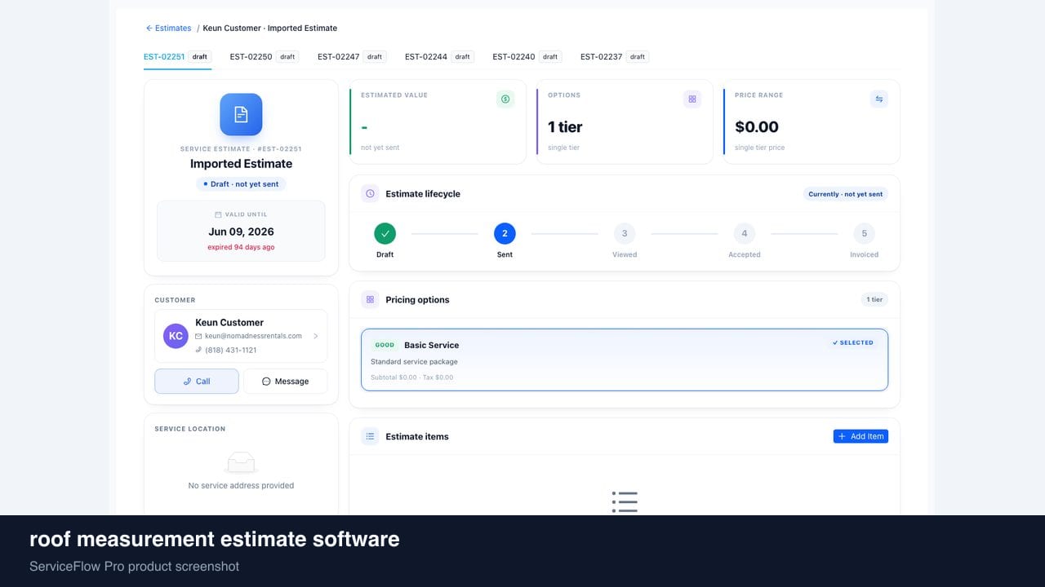Click the customer email keun@nomadnessrentals.com
Image resolution: width=1045 pixels, height=587 pixels.
pos(253,336)
